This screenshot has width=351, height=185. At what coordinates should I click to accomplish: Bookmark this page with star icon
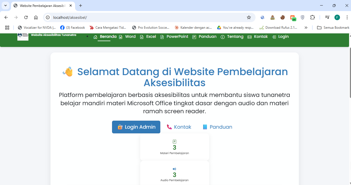[x=249, y=17]
